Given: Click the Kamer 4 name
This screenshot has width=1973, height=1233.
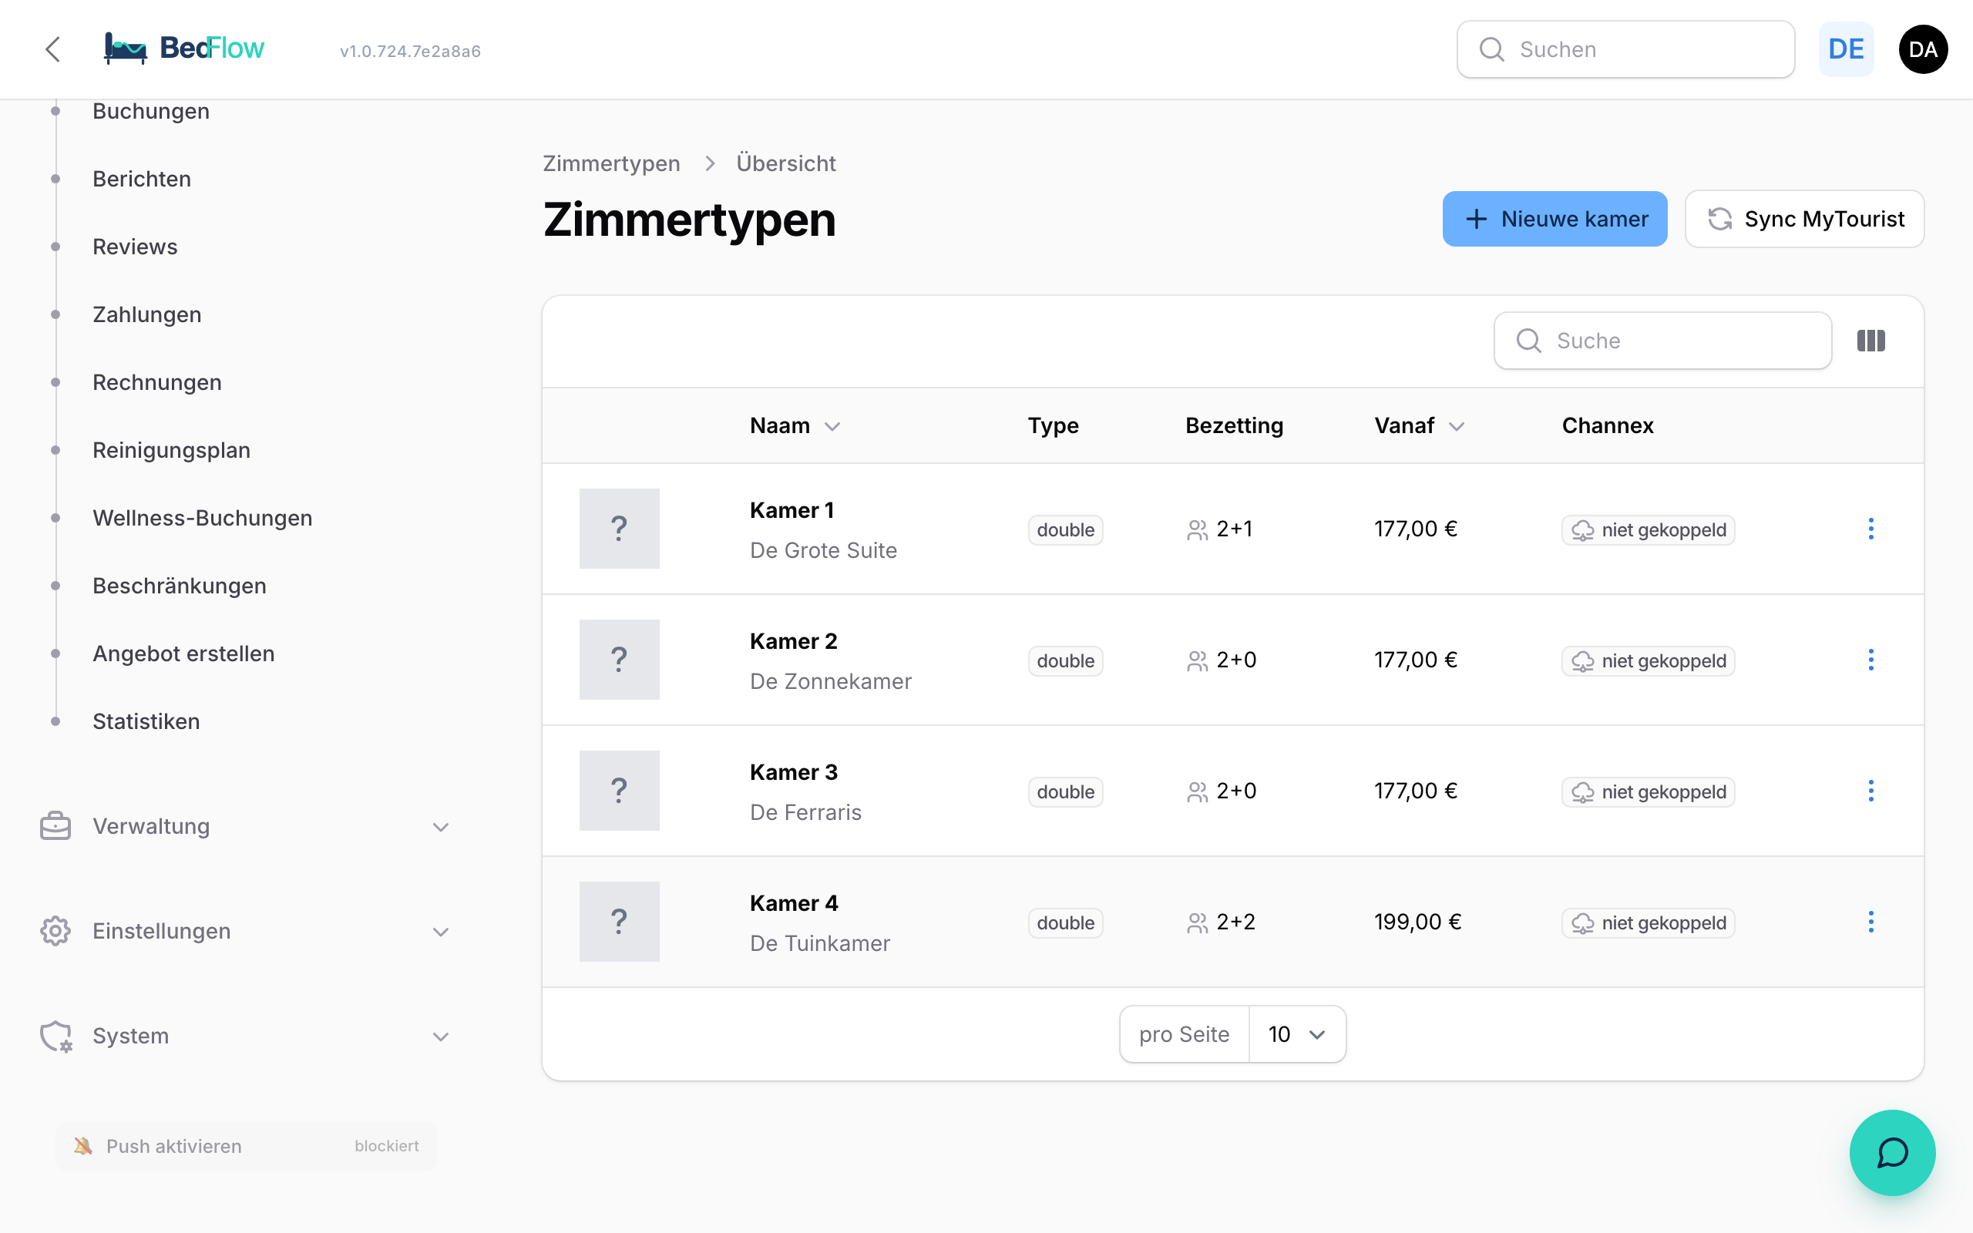Looking at the screenshot, I should pos(793,902).
